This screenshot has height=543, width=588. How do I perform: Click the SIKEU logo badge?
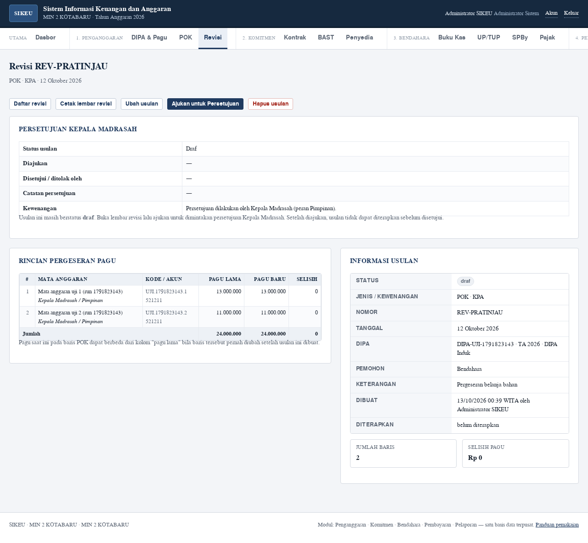pyautogui.click(x=23, y=13)
